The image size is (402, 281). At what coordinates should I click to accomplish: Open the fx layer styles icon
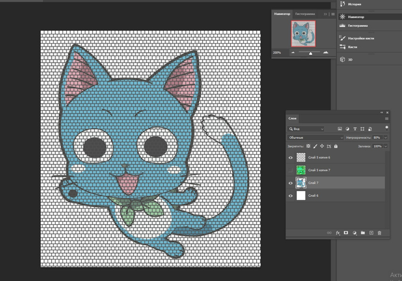tap(337, 232)
